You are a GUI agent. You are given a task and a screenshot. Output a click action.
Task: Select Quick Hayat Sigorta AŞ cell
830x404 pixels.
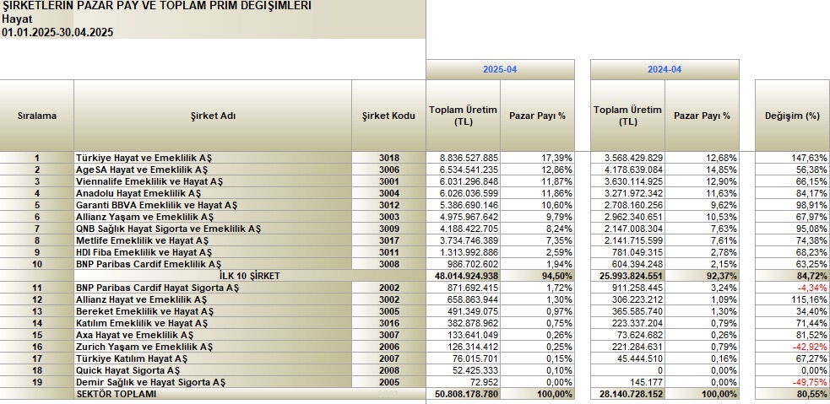[213, 370]
